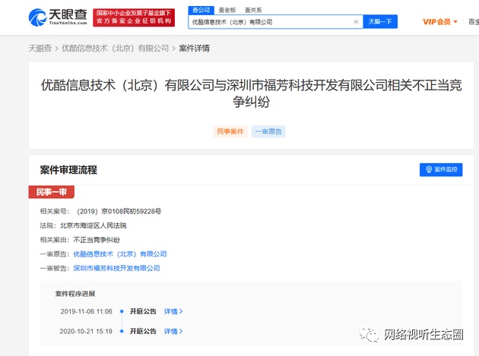479x356 pixels.
Task: Click the 一审原告 tag
Action: coord(268,131)
